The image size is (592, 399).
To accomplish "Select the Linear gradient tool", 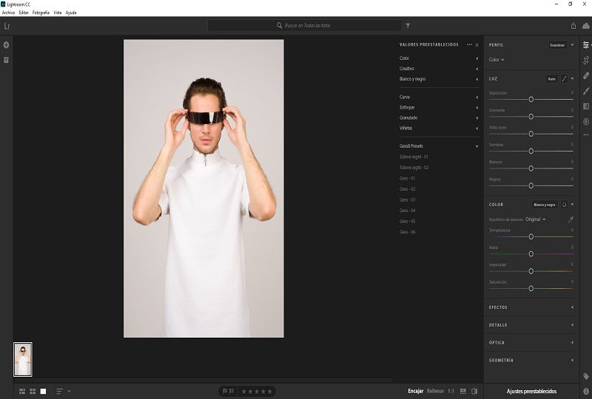I will tap(586, 106).
